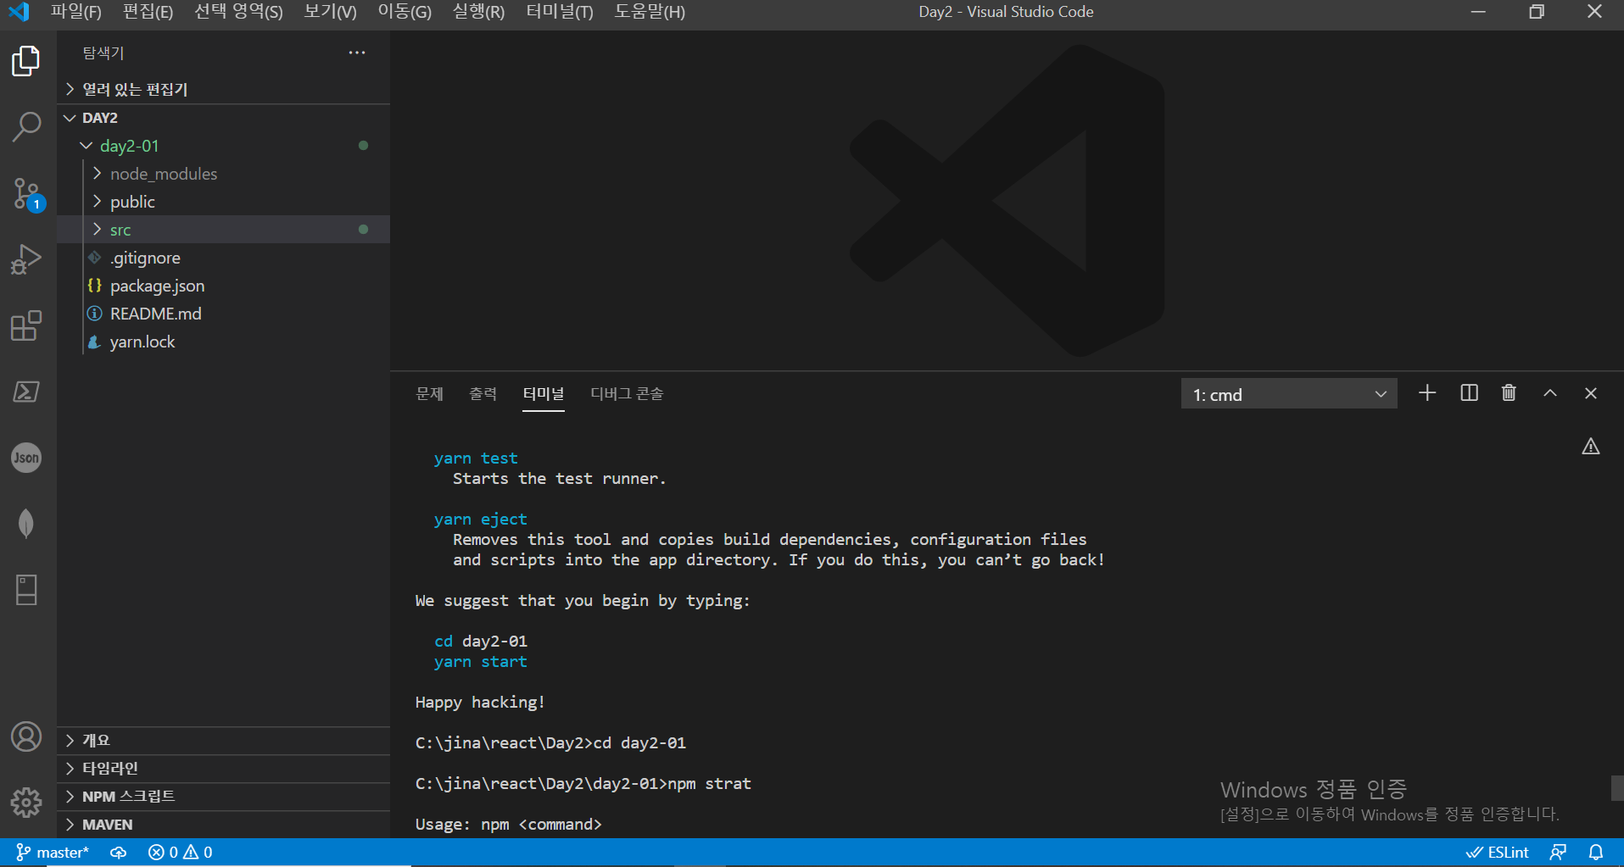Open the Extensions view icon
Screen dimensions: 1624x867
tap(26, 325)
